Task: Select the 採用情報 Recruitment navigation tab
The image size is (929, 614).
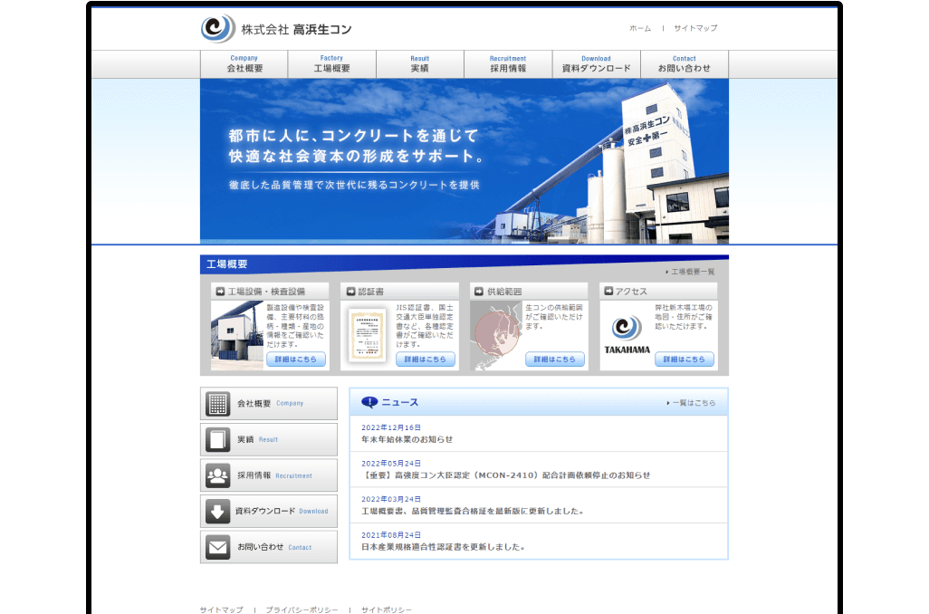Action: coord(508,64)
